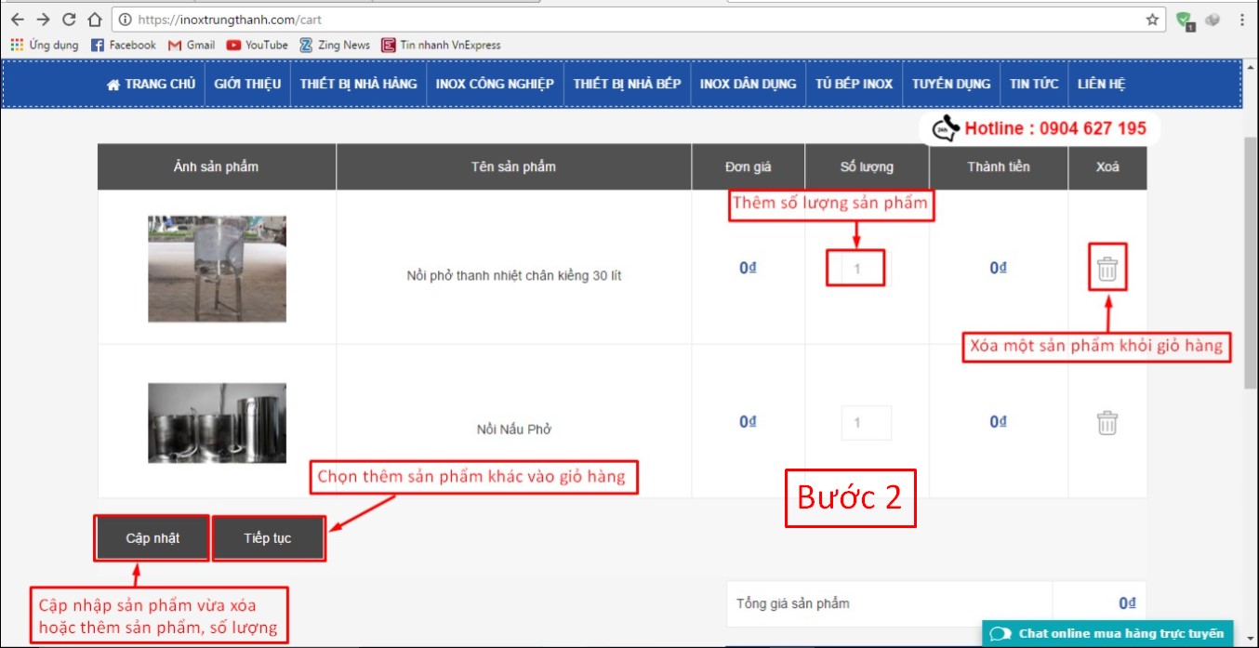Click the Hotline phone icon
1259x648 pixels.
pos(946,128)
